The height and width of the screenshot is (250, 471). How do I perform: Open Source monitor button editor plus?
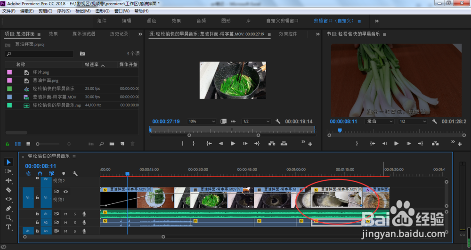310,145
